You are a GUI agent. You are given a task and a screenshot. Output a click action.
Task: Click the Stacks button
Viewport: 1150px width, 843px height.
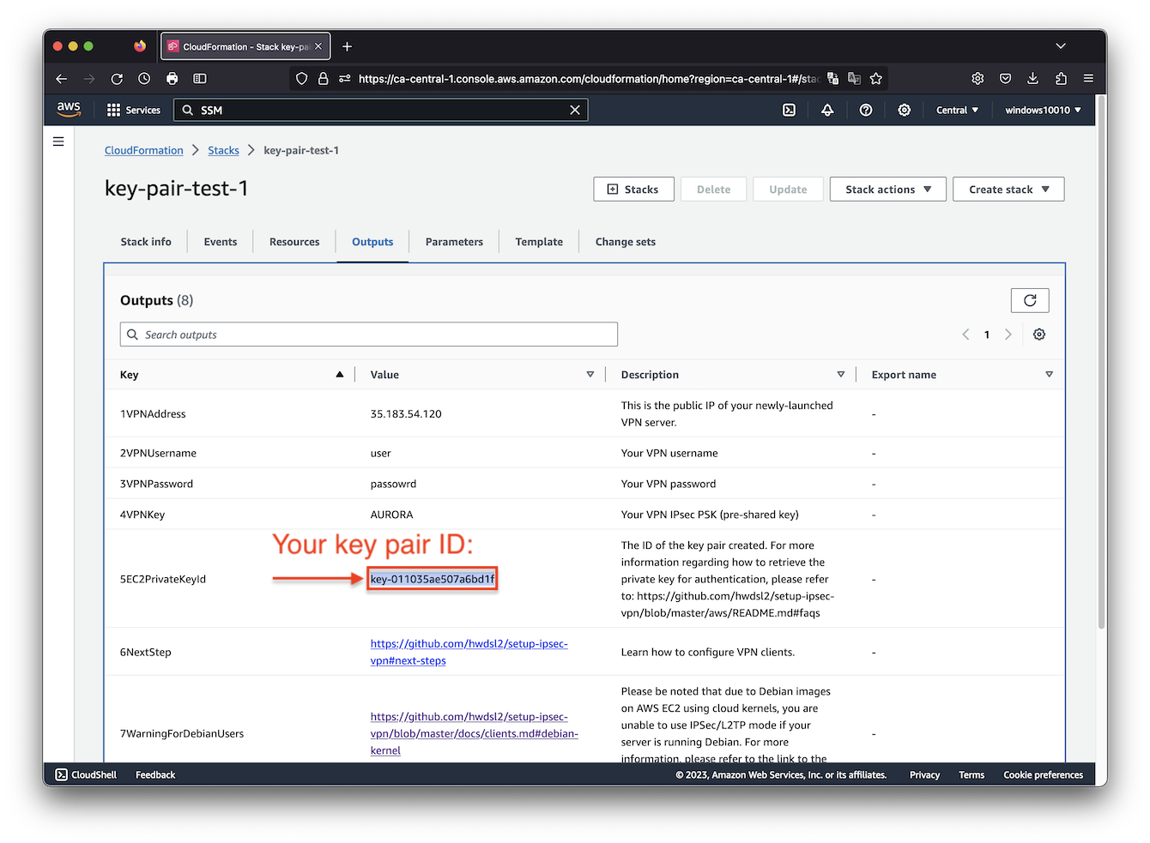(x=633, y=190)
